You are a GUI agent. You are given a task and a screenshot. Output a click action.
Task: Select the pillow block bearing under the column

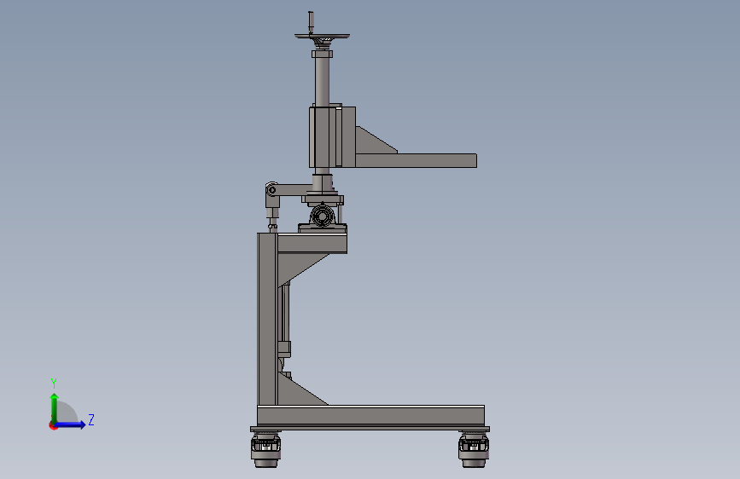[323, 218]
